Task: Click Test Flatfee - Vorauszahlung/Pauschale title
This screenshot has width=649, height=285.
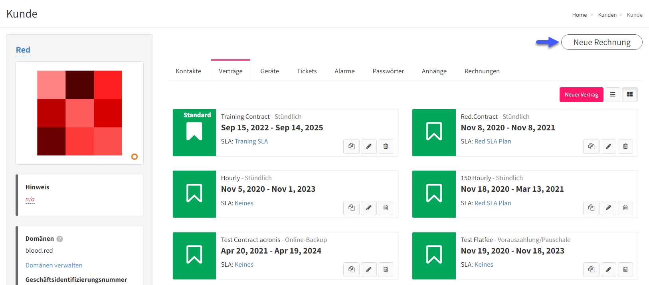Action: 516,240
